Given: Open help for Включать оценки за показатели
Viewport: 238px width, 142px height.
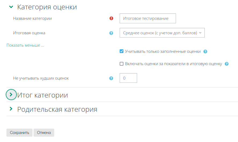Looking at the screenshot, I should (x=227, y=64).
